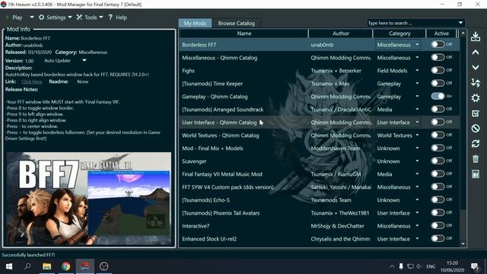This screenshot has width=487, height=274.
Task: Click the refresh mod list icon
Action: tap(475, 144)
